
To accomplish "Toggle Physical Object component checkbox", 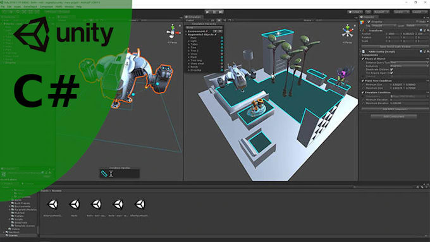I will 363,59.
